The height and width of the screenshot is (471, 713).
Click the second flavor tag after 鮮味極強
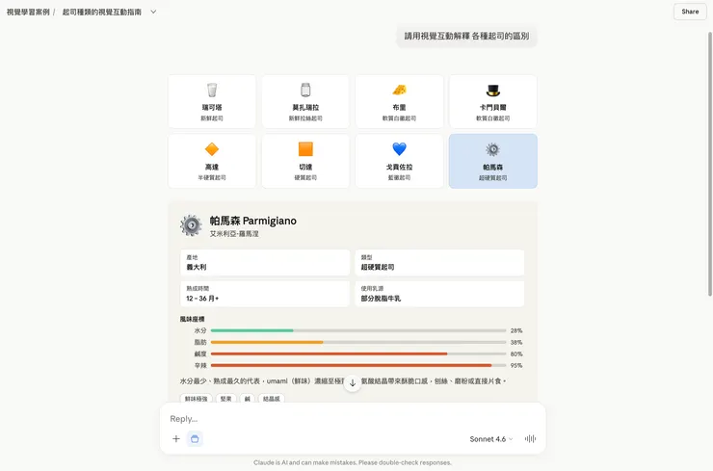[x=226, y=399]
